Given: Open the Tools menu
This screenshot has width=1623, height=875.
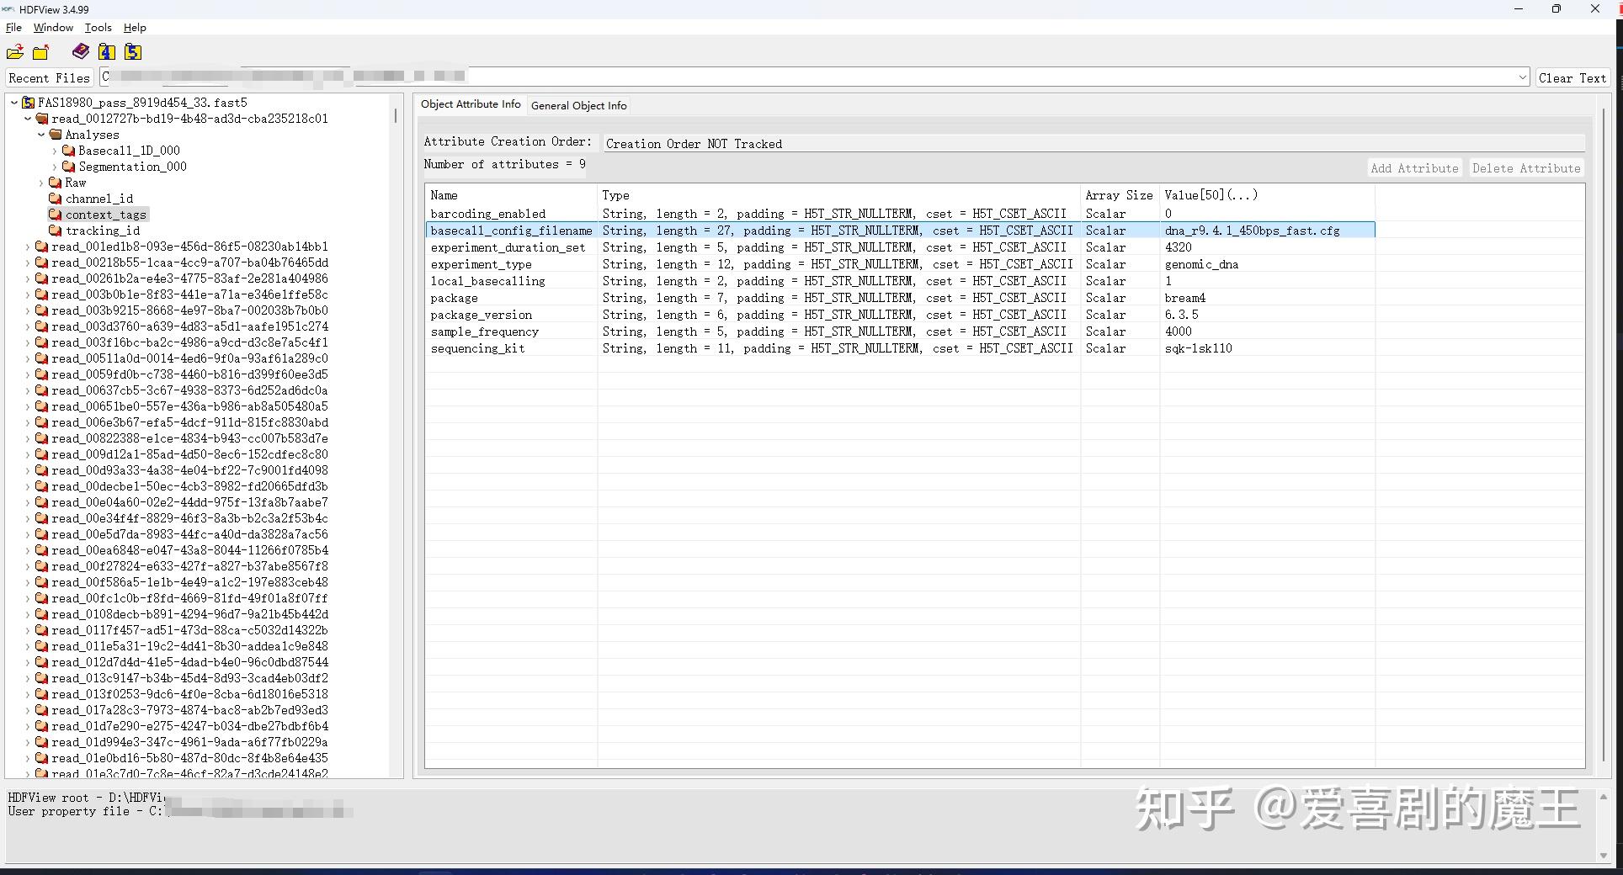Looking at the screenshot, I should tap(98, 27).
